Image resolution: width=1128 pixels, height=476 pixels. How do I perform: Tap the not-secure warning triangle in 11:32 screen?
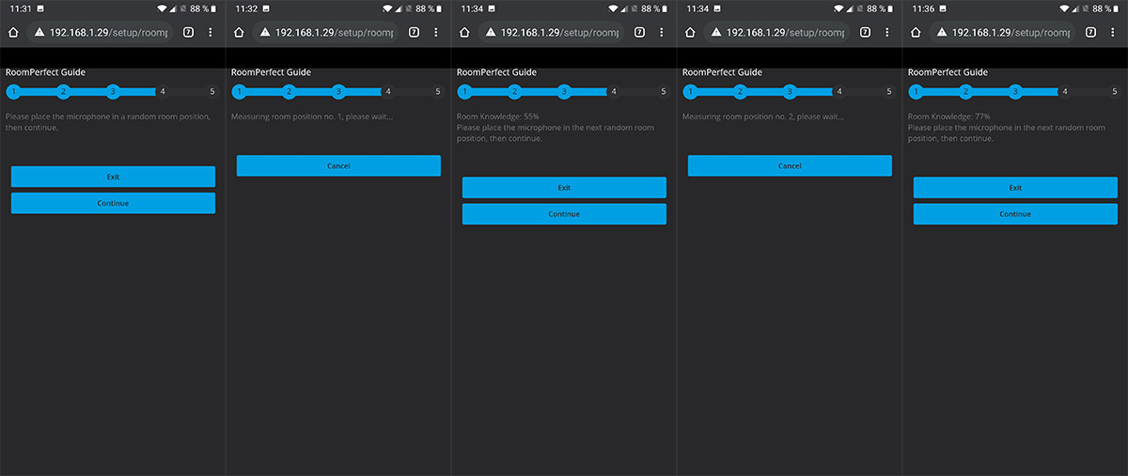pos(265,32)
